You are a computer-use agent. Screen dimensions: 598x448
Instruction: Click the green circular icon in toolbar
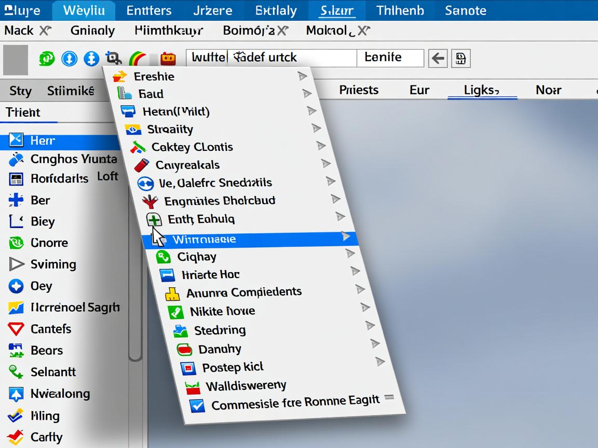tap(47, 58)
